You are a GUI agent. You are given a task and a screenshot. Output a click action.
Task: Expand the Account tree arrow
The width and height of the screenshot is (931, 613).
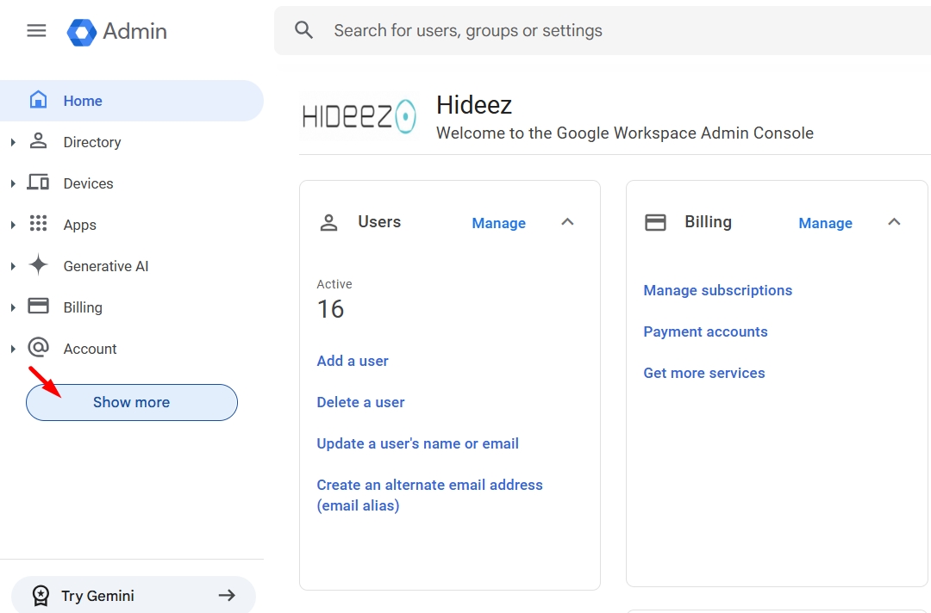coord(13,350)
